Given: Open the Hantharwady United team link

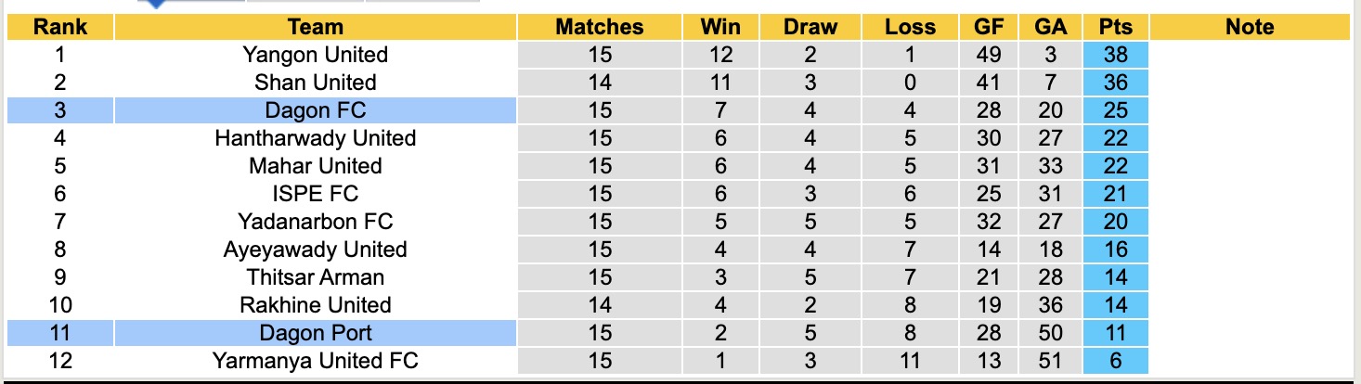Looking at the screenshot, I should [316, 138].
